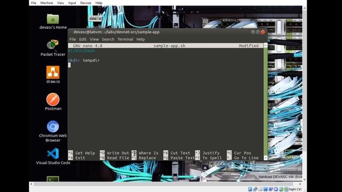Click the sample-app.sh filename in nano header
Image resolution: width=342 pixels, height=192 pixels.
coord(169,46)
